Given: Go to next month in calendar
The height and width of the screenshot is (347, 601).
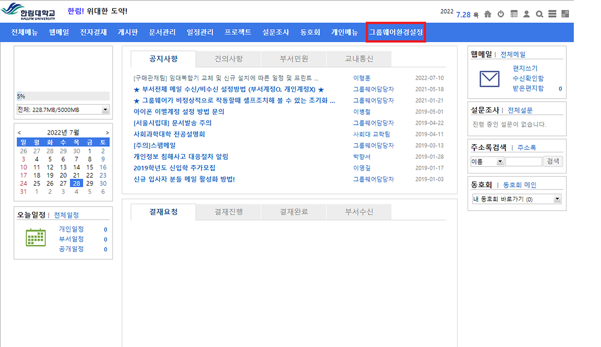Looking at the screenshot, I should pos(107,133).
